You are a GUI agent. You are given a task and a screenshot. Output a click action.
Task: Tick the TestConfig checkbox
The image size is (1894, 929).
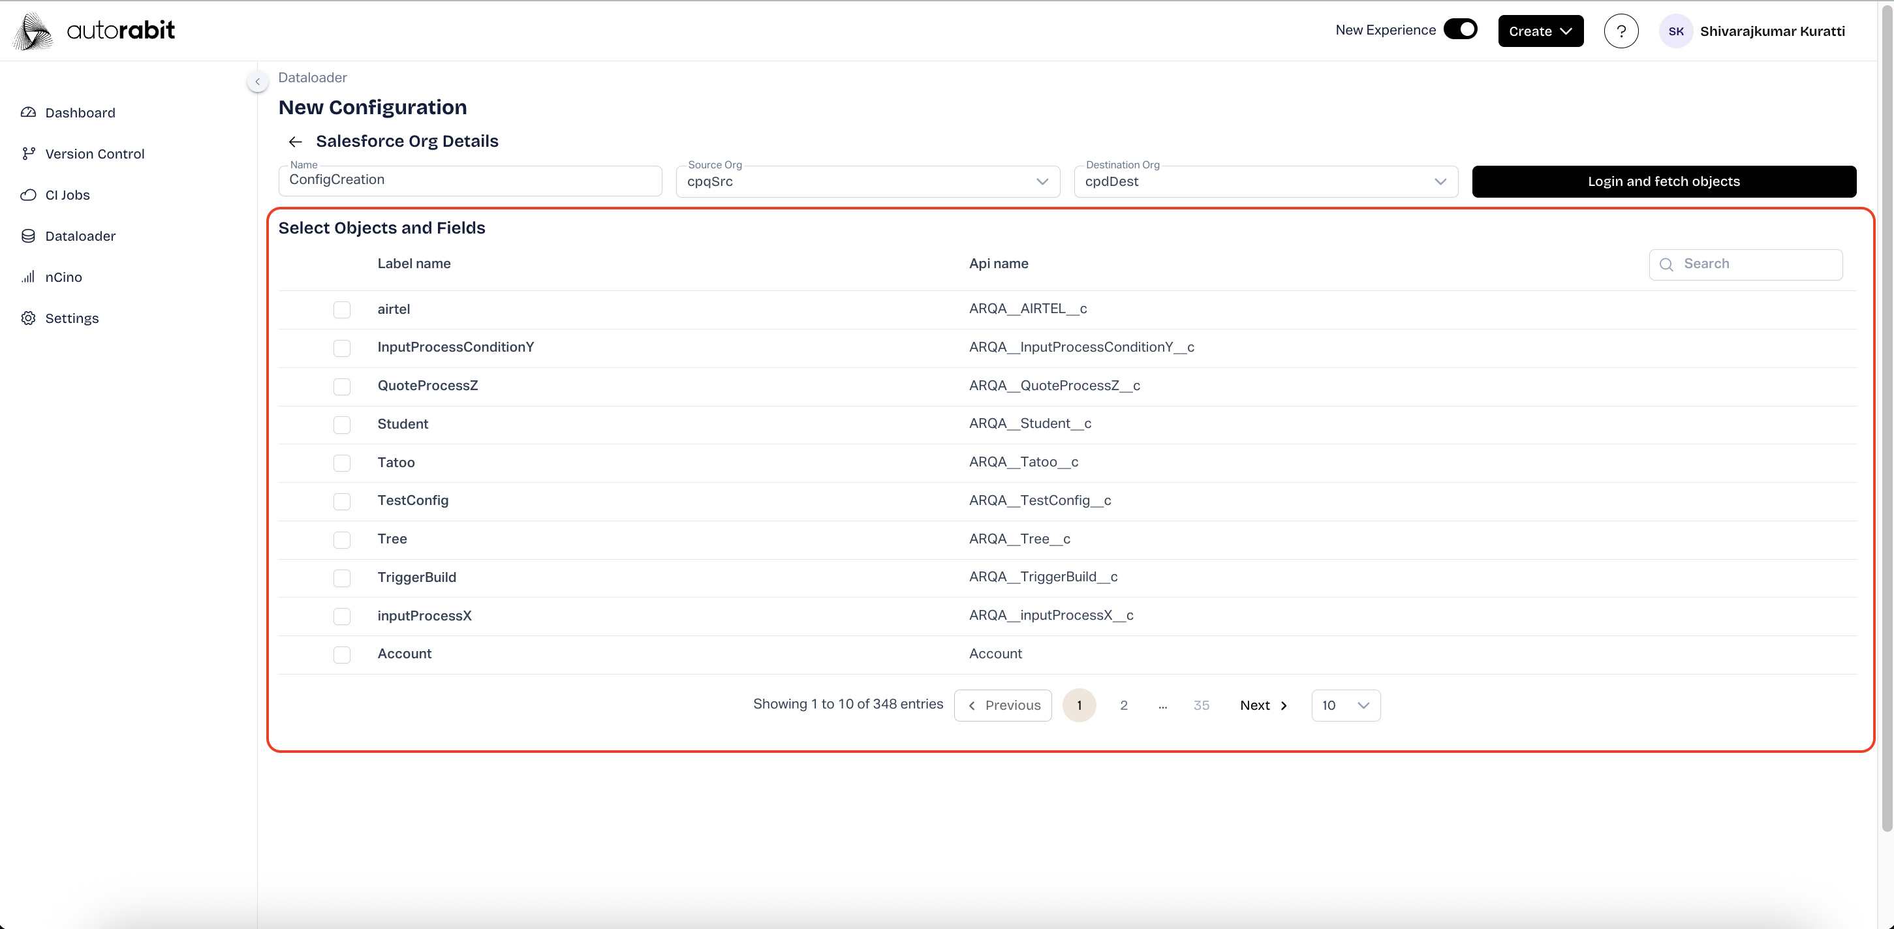tap(342, 501)
